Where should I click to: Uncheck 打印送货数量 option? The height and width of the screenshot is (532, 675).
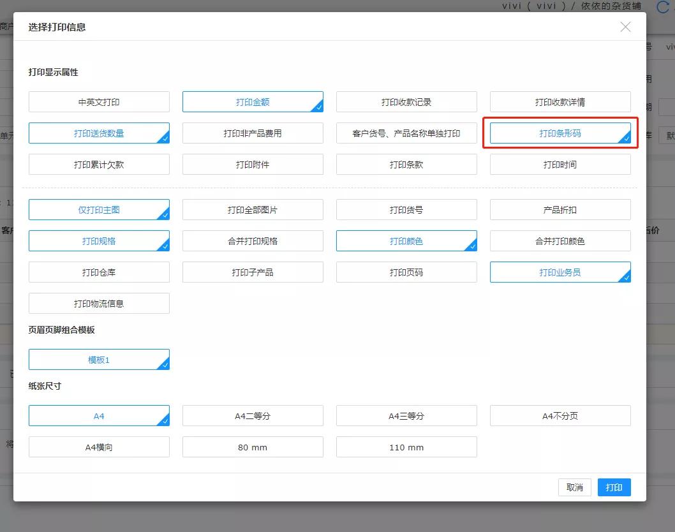click(99, 133)
